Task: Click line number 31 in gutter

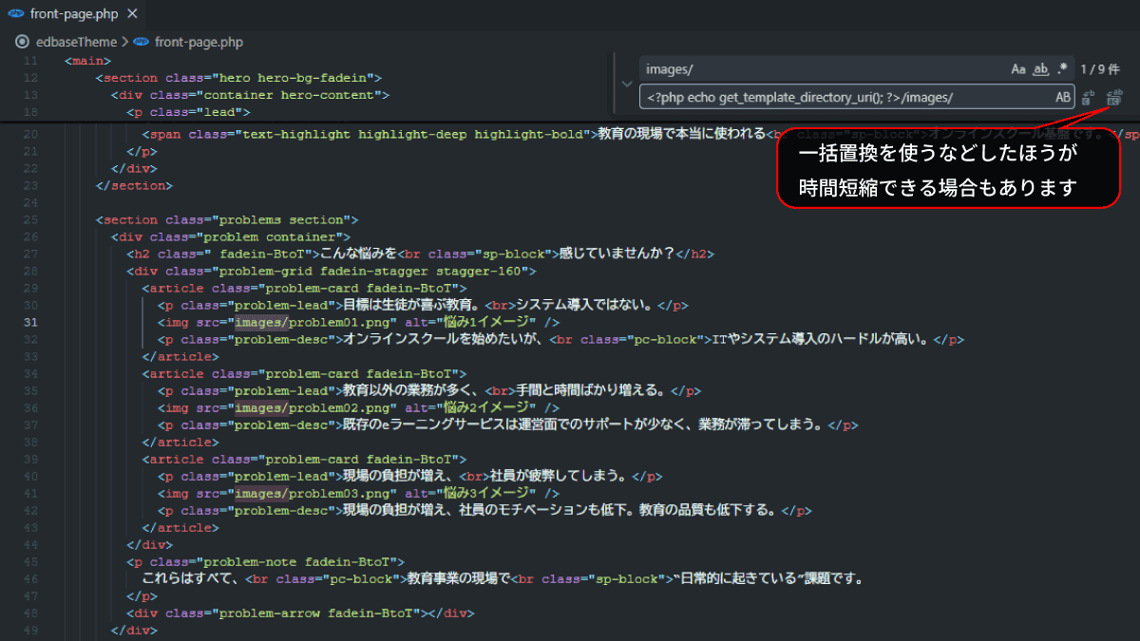Action: pos(30,322)
